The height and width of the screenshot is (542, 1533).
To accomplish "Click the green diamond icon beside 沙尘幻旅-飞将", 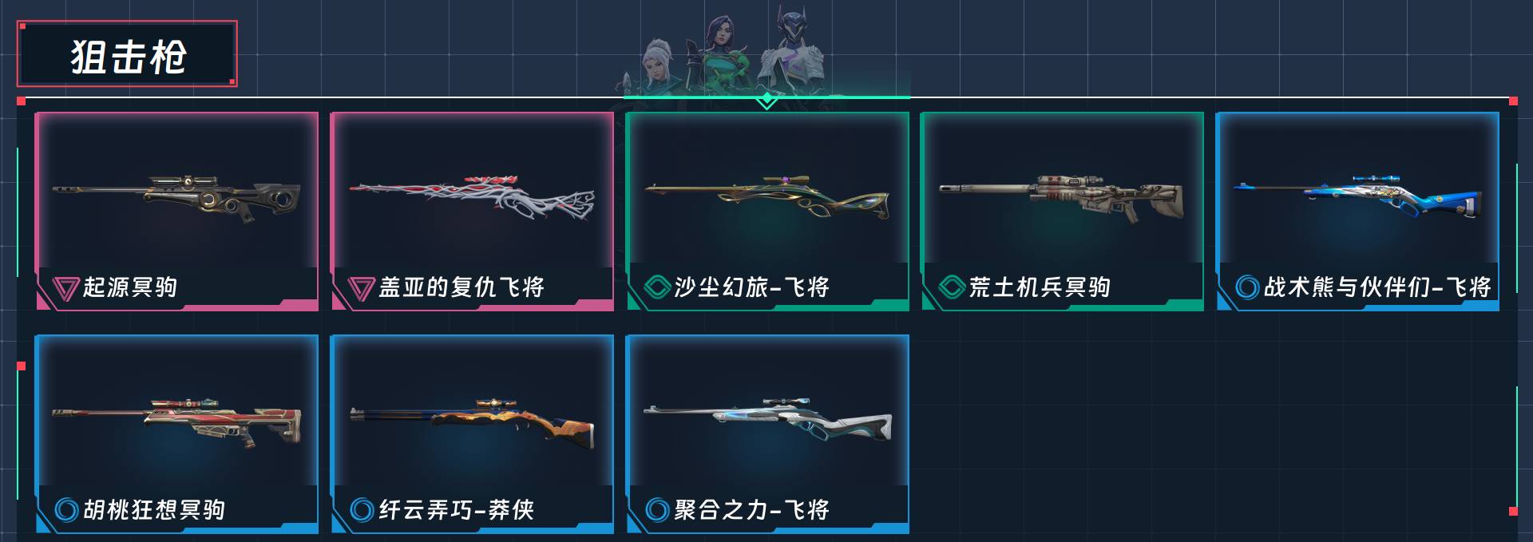I will pos(656,287).
